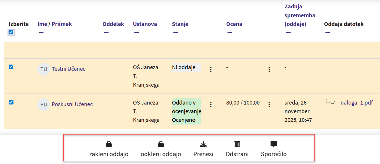Sort the table by Stanje column
Screen dimensions: 380x164
[180, 24]
